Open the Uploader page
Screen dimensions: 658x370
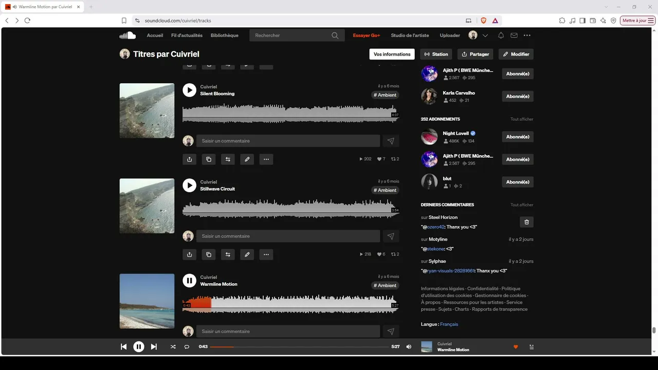pos(450,35)
